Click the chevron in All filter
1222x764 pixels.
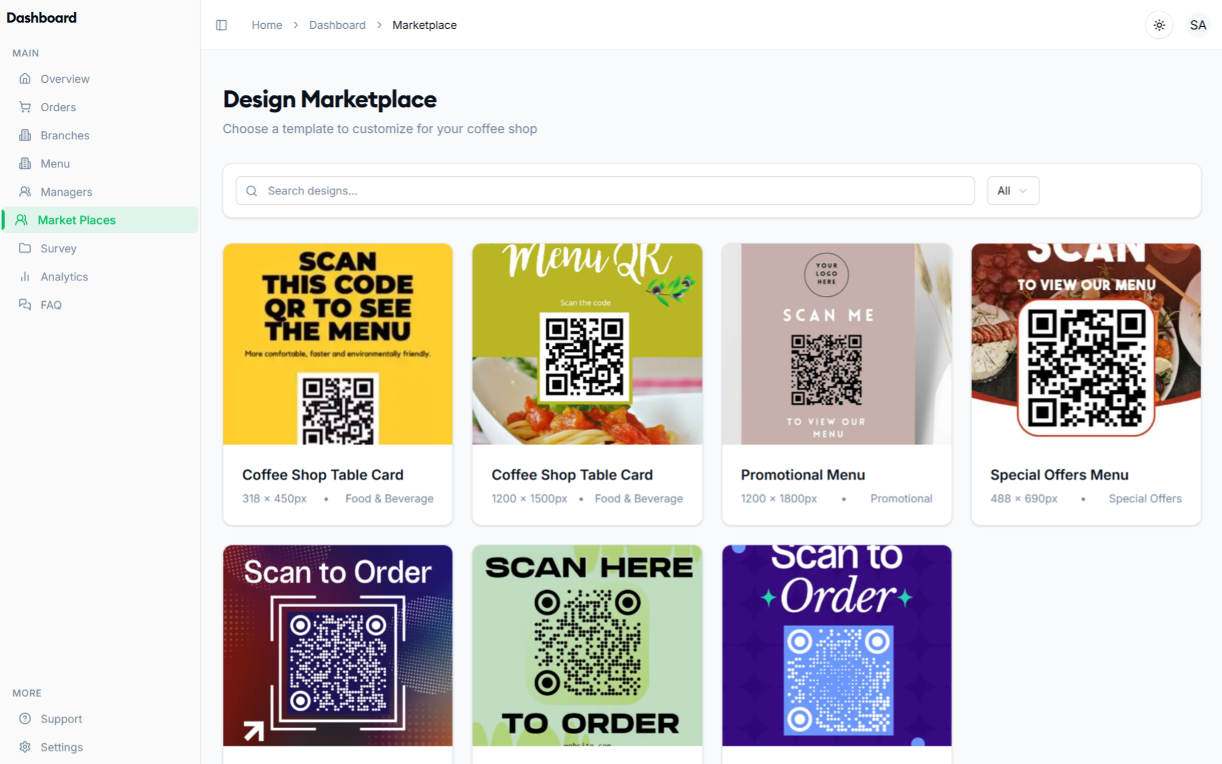tap(1023, 191)
